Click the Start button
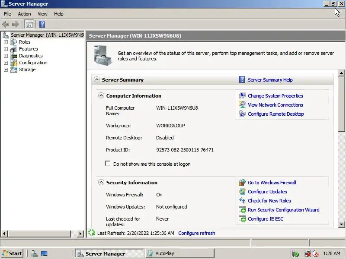Image resolution: width=346 pixels, height=259 pixels. [x=12, y=253]
